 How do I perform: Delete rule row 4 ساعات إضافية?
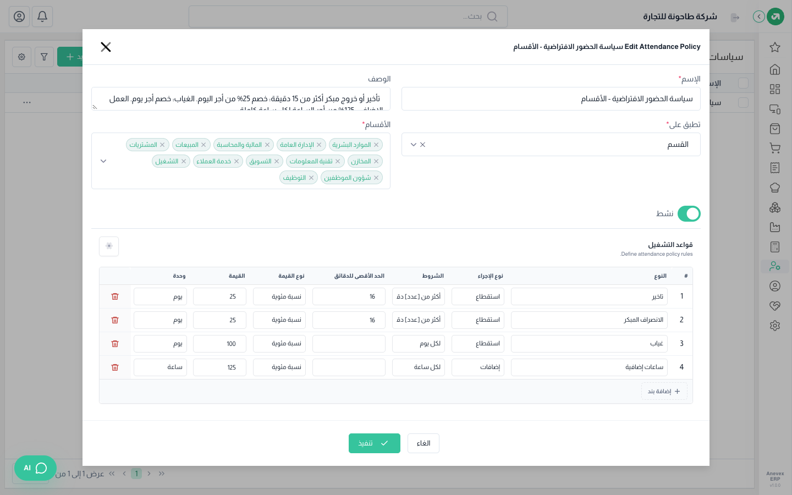coord(115,367)
